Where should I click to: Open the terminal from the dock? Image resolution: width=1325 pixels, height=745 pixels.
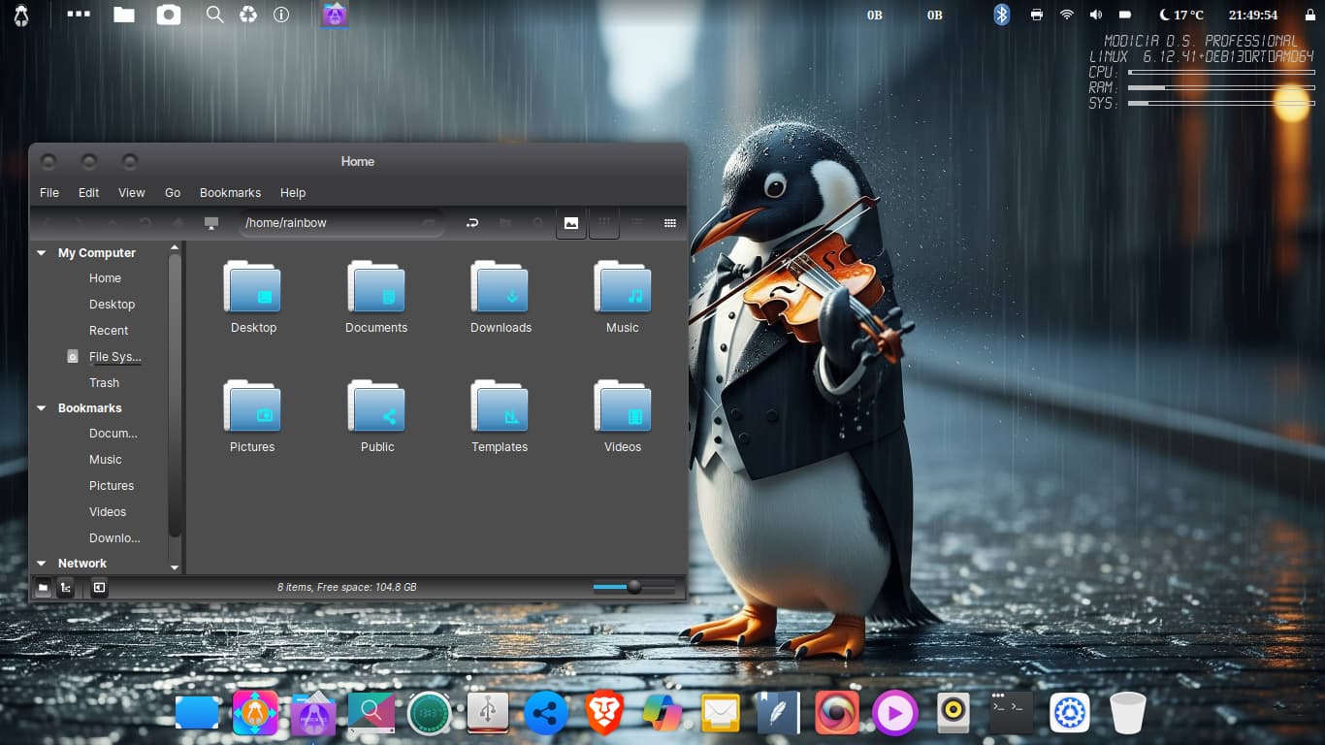pyautogui.click(x=1011, y=714)
